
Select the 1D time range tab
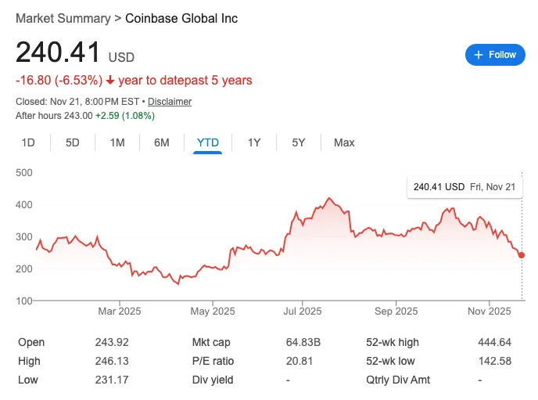[28, 142]
